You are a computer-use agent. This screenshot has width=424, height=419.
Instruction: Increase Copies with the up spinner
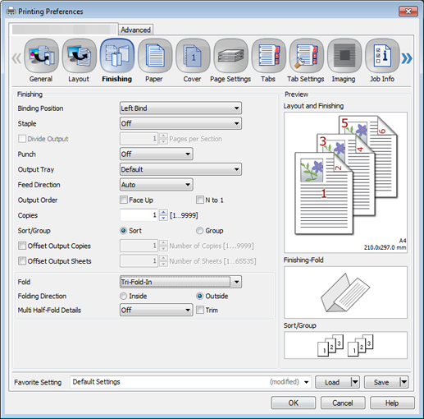point(163,212)
